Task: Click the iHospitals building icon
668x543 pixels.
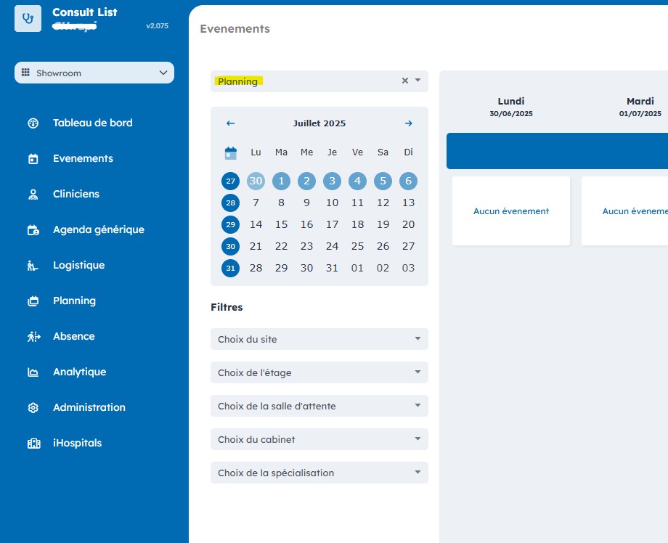Action: point(33,444)
